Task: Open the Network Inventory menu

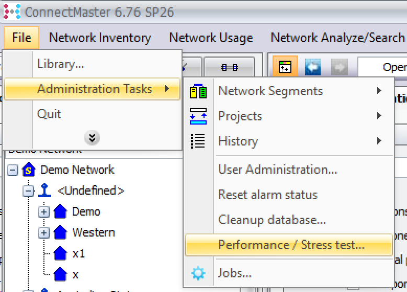Action: pyautogui.click(x=100, y=38)
